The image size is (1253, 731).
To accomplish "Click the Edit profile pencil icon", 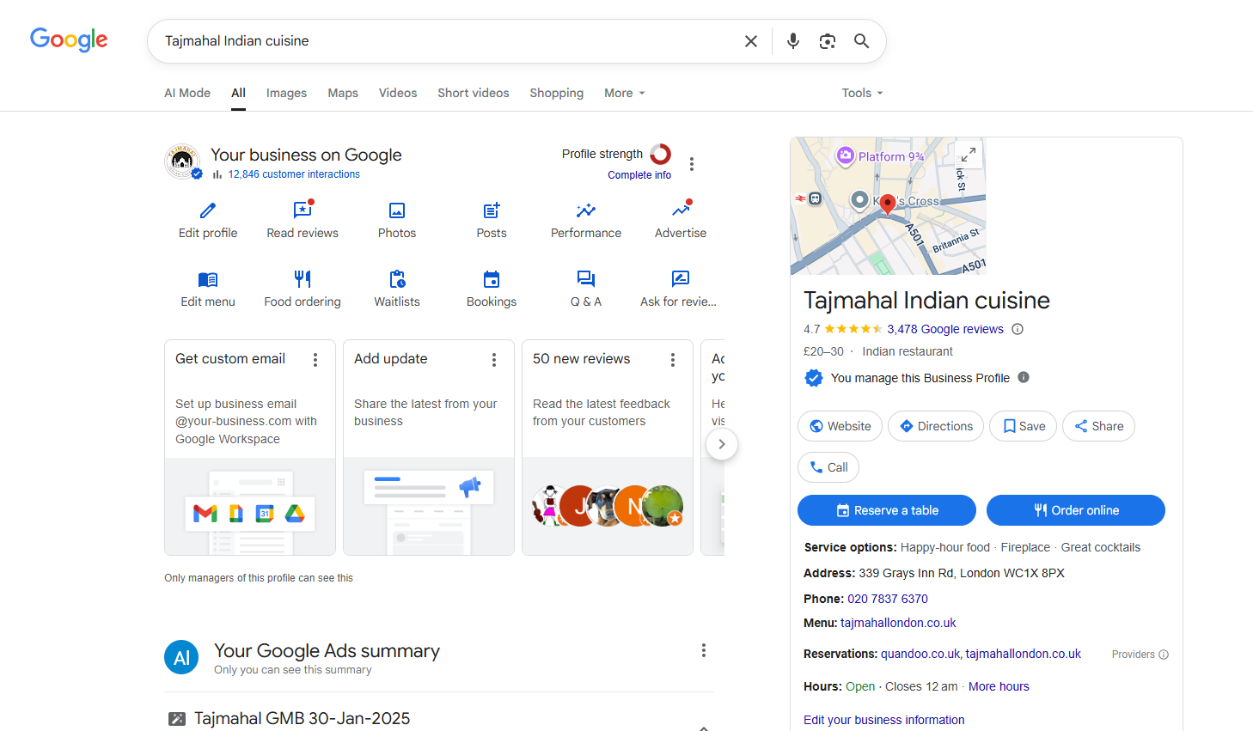I will click(208, 210).
